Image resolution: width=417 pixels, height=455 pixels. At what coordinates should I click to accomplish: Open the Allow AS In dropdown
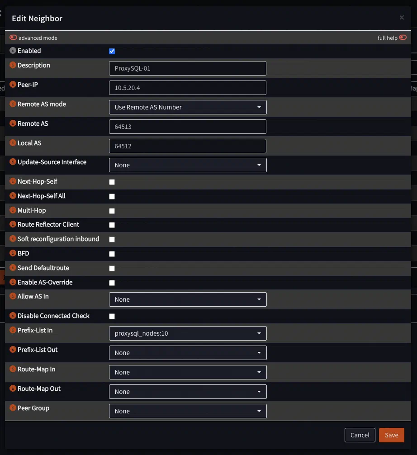(x=188, y=299)
